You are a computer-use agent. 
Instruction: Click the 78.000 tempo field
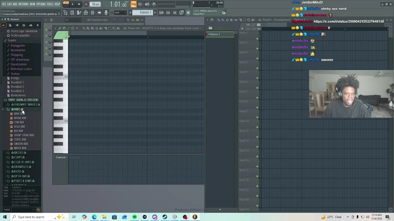point(95,4)
